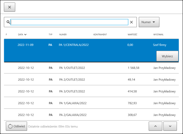Viewport: 183px width, 134px height.
Task: Click the KONTRAHENT column header
Action: tap(100, 34)
